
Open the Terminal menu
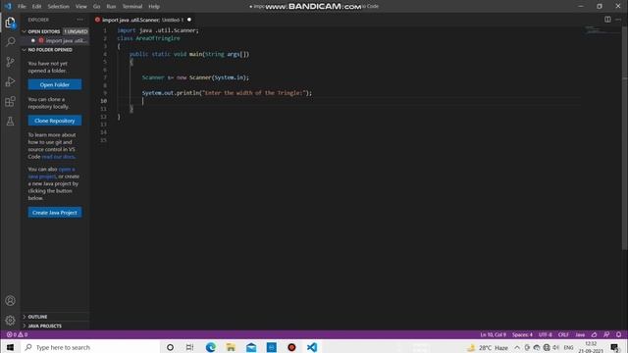coord(132,7)
